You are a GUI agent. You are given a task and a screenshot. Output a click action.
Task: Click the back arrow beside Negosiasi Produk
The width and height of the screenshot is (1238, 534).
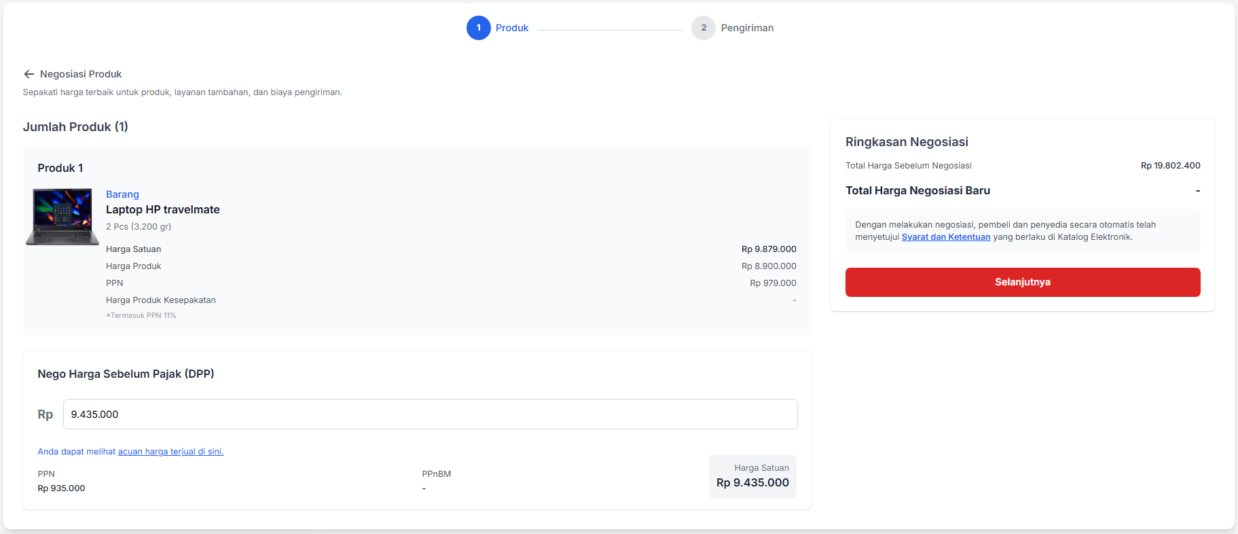click(29, 74)
